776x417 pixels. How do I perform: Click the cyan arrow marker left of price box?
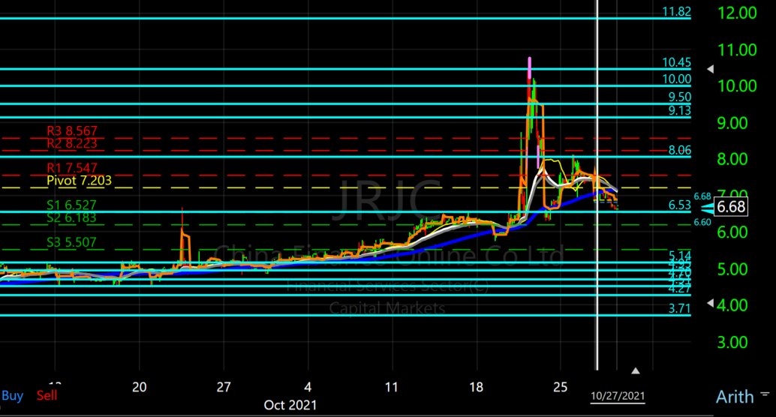[x=708, y=208]
